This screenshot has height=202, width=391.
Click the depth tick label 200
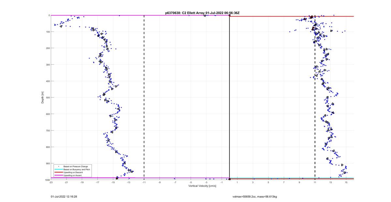48,48
